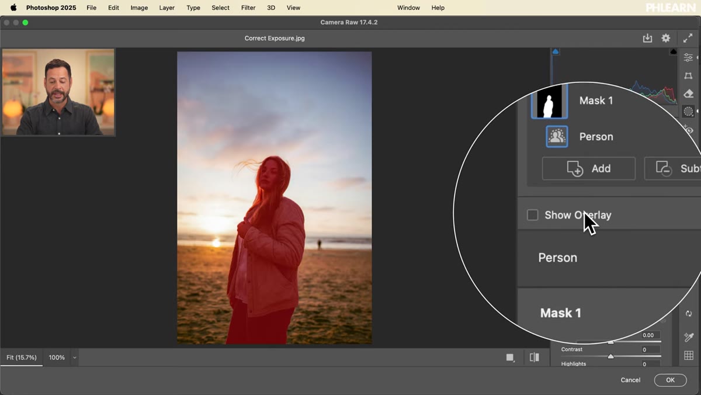Open the Image menu

(139, 8)
